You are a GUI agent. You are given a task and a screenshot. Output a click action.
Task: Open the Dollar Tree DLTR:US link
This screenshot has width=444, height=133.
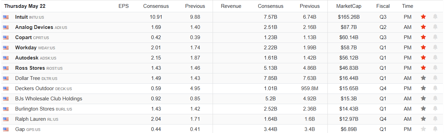36,78
